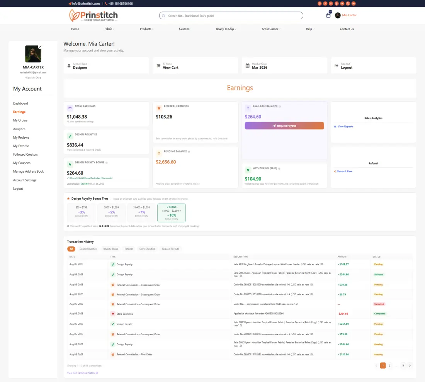This screenshot has width=425, height=382.
Task: Click the Mia Carter avatar in header
Action: 338,15
